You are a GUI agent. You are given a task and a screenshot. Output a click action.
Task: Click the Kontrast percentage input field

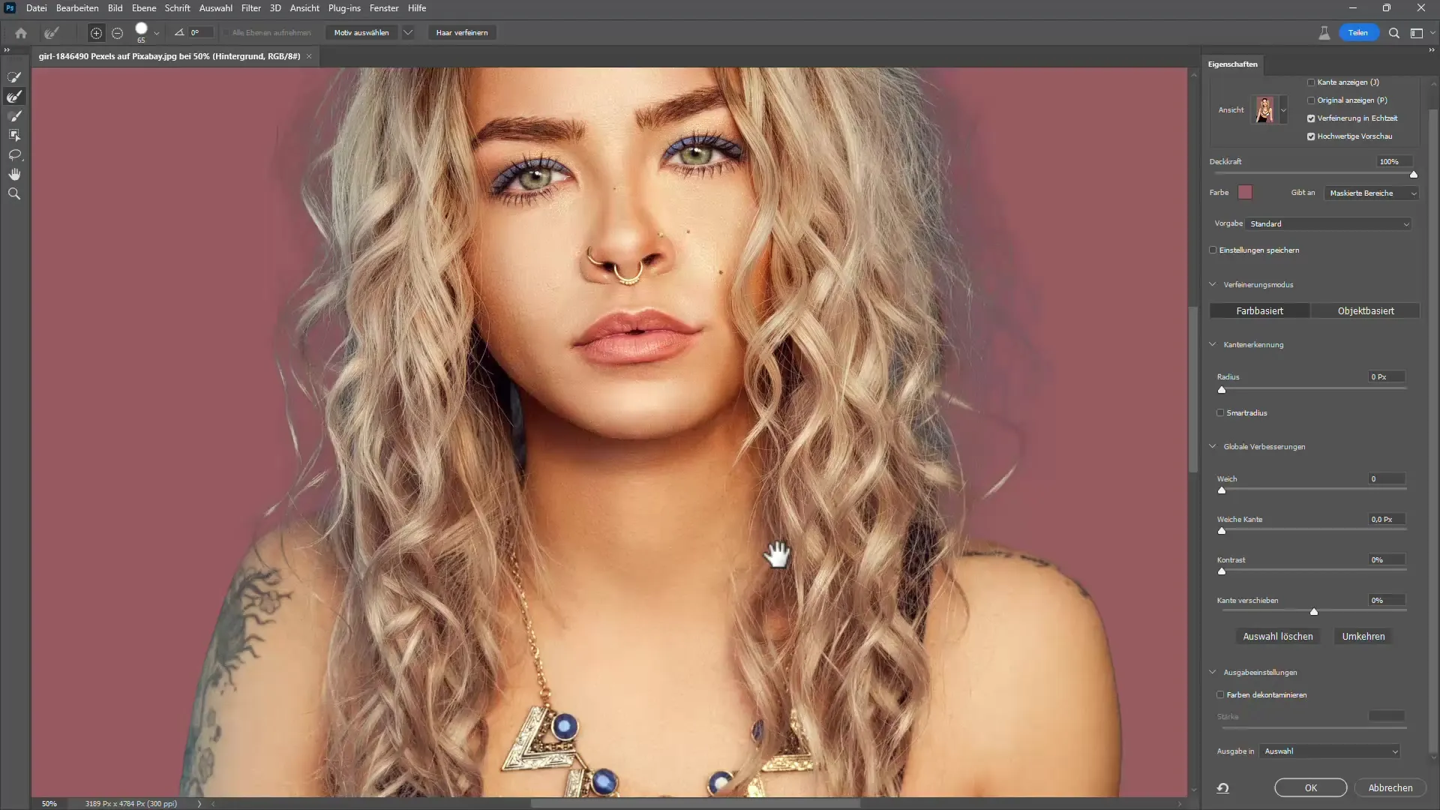(1387, 560)
